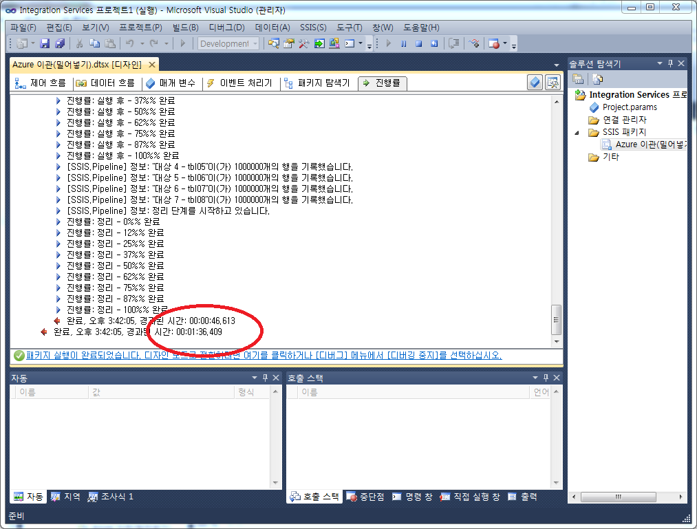
Task: Click the Show Next Statement icon
Action: pos(454,43)
